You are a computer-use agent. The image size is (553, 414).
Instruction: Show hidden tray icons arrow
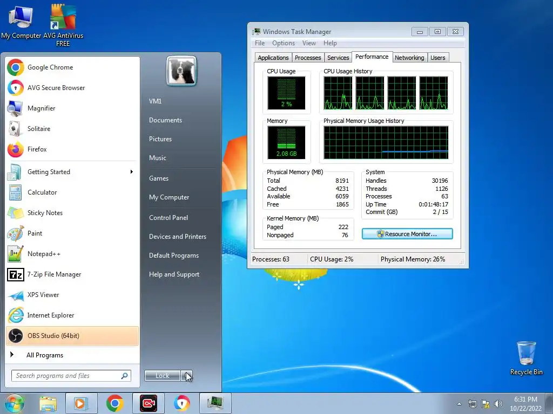point(459,404)
